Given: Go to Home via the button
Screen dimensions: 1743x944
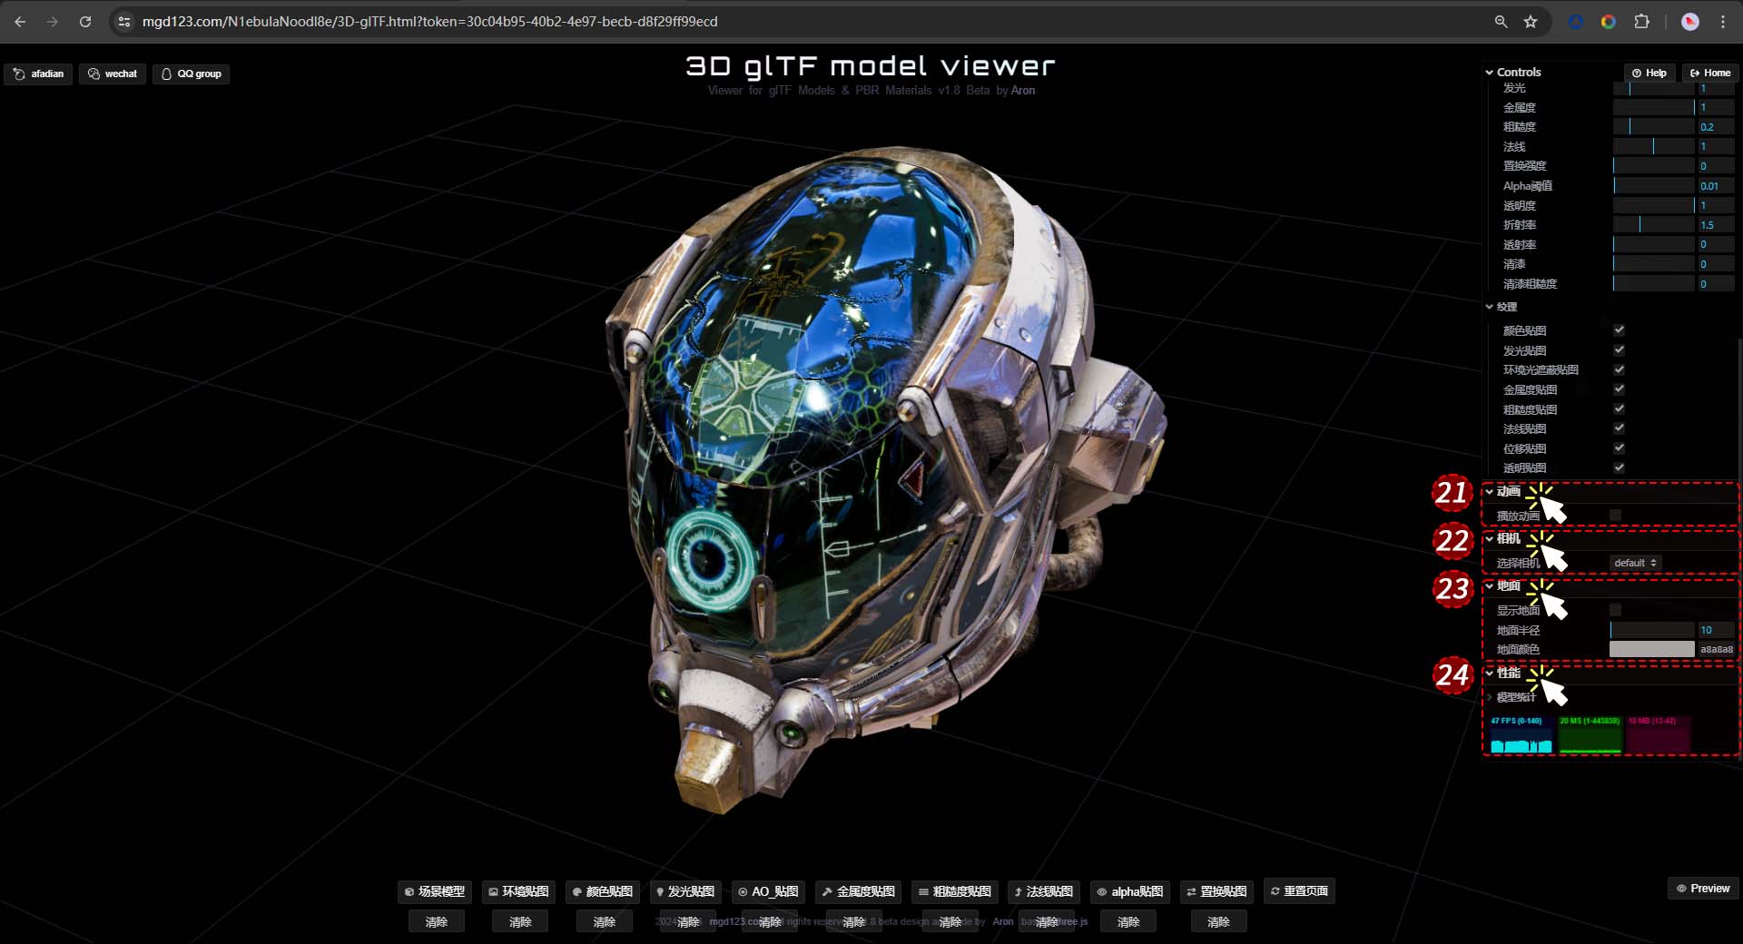Looking at the screenshot, I should [1709, 73].
